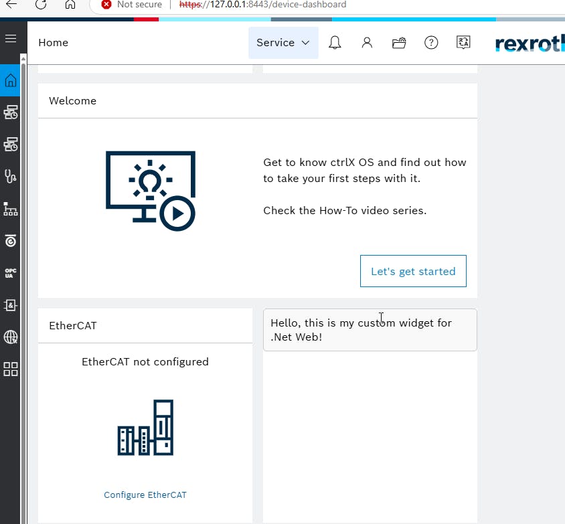Viewport: 565px width, 524px height.
Task: Expand the Service mode dropdown
Action: (283, 43)
